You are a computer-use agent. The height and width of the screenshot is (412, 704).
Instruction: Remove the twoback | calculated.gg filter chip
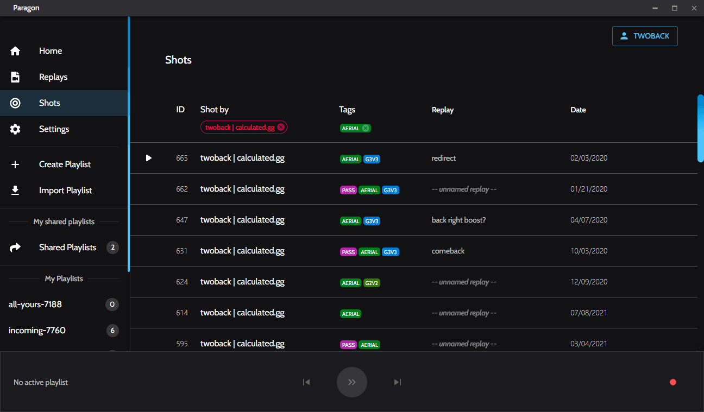tap(281, 127)
